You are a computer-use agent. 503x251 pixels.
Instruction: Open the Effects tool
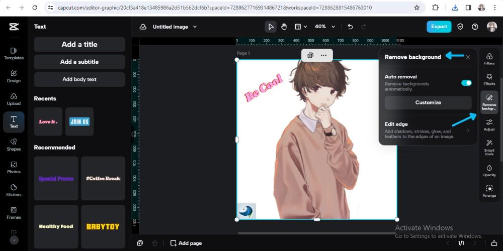coord(489,80)
